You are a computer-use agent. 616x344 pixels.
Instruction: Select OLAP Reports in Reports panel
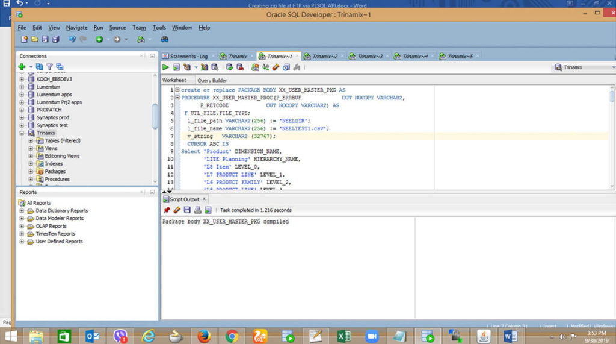tap(51, 226)
